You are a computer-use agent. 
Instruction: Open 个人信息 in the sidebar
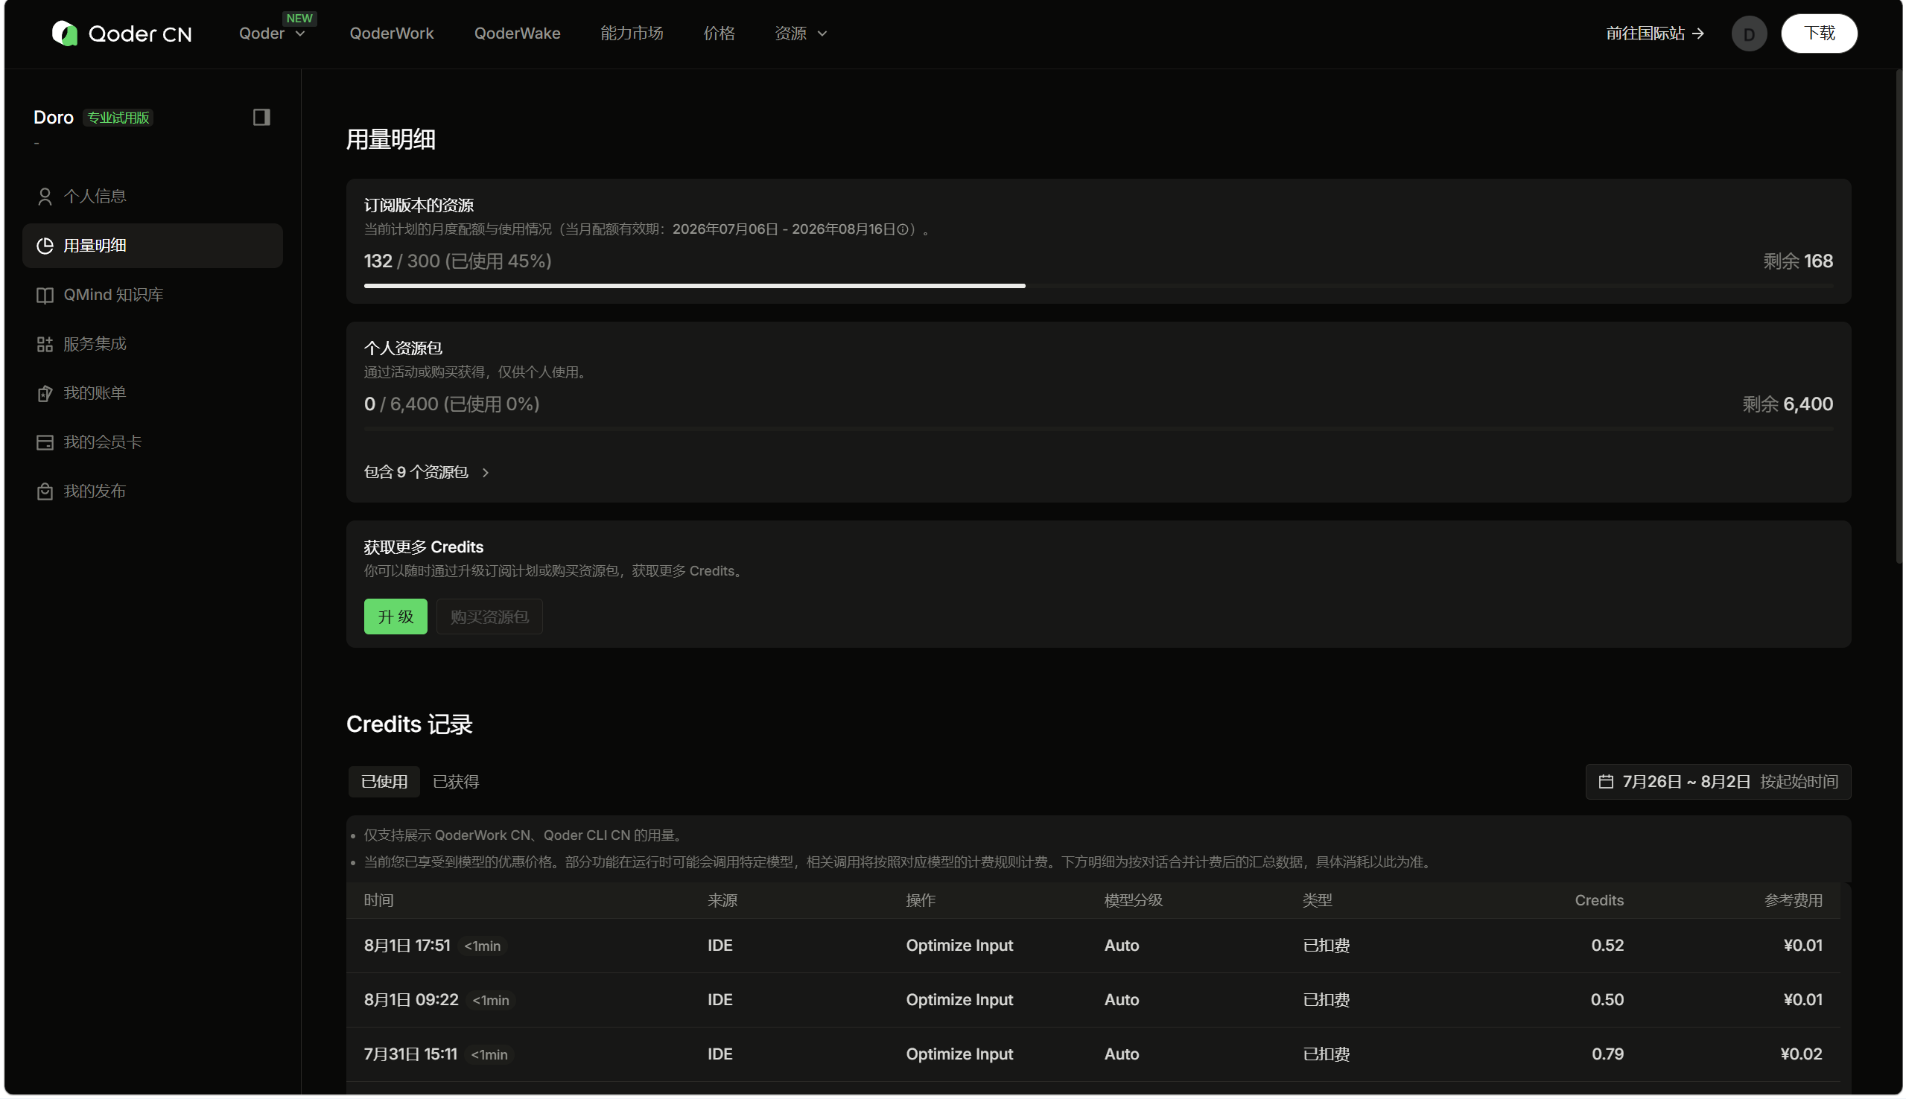click(153, 197)
